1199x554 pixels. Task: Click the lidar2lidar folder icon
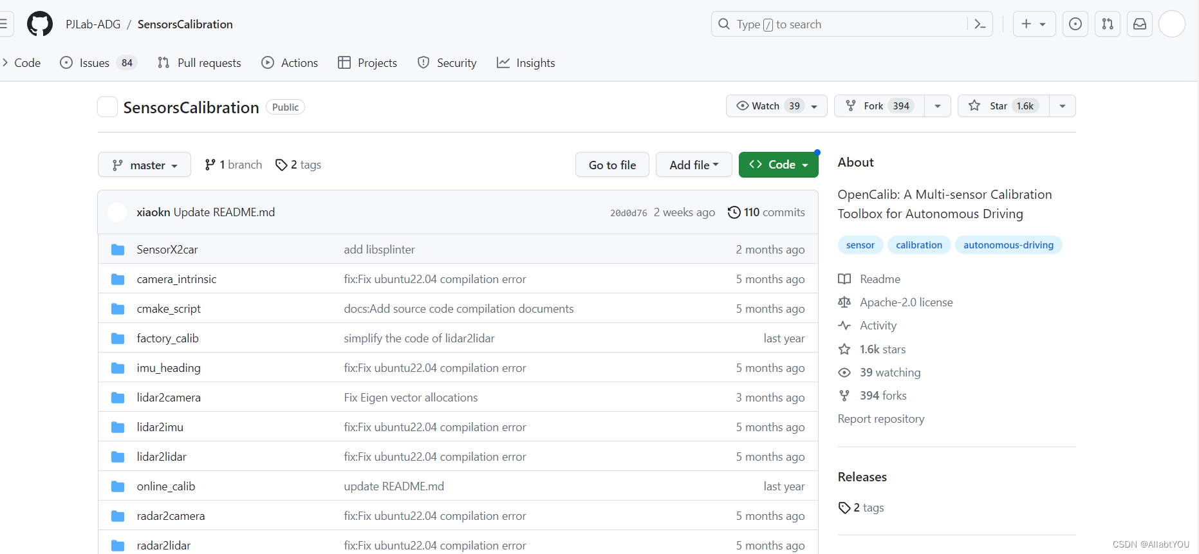[118, 457]
